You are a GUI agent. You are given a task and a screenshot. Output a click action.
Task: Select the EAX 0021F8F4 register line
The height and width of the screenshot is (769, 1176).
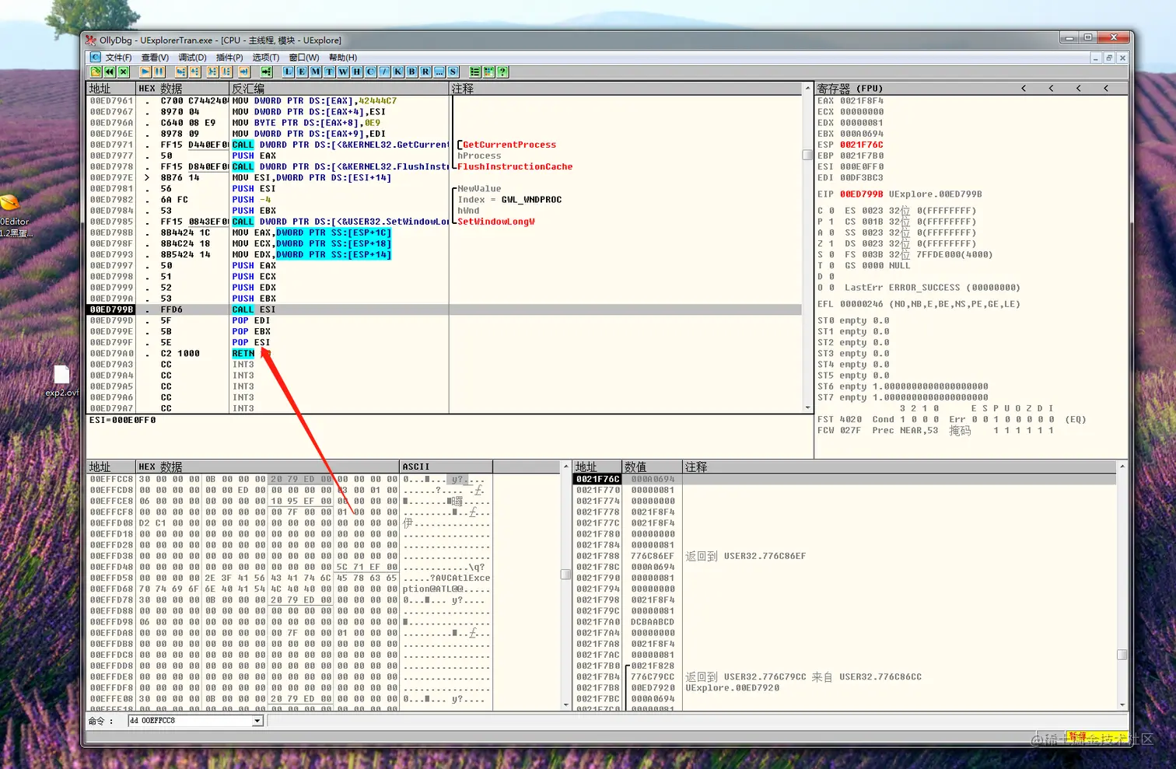pyautogui.click(x=850, y=100)
